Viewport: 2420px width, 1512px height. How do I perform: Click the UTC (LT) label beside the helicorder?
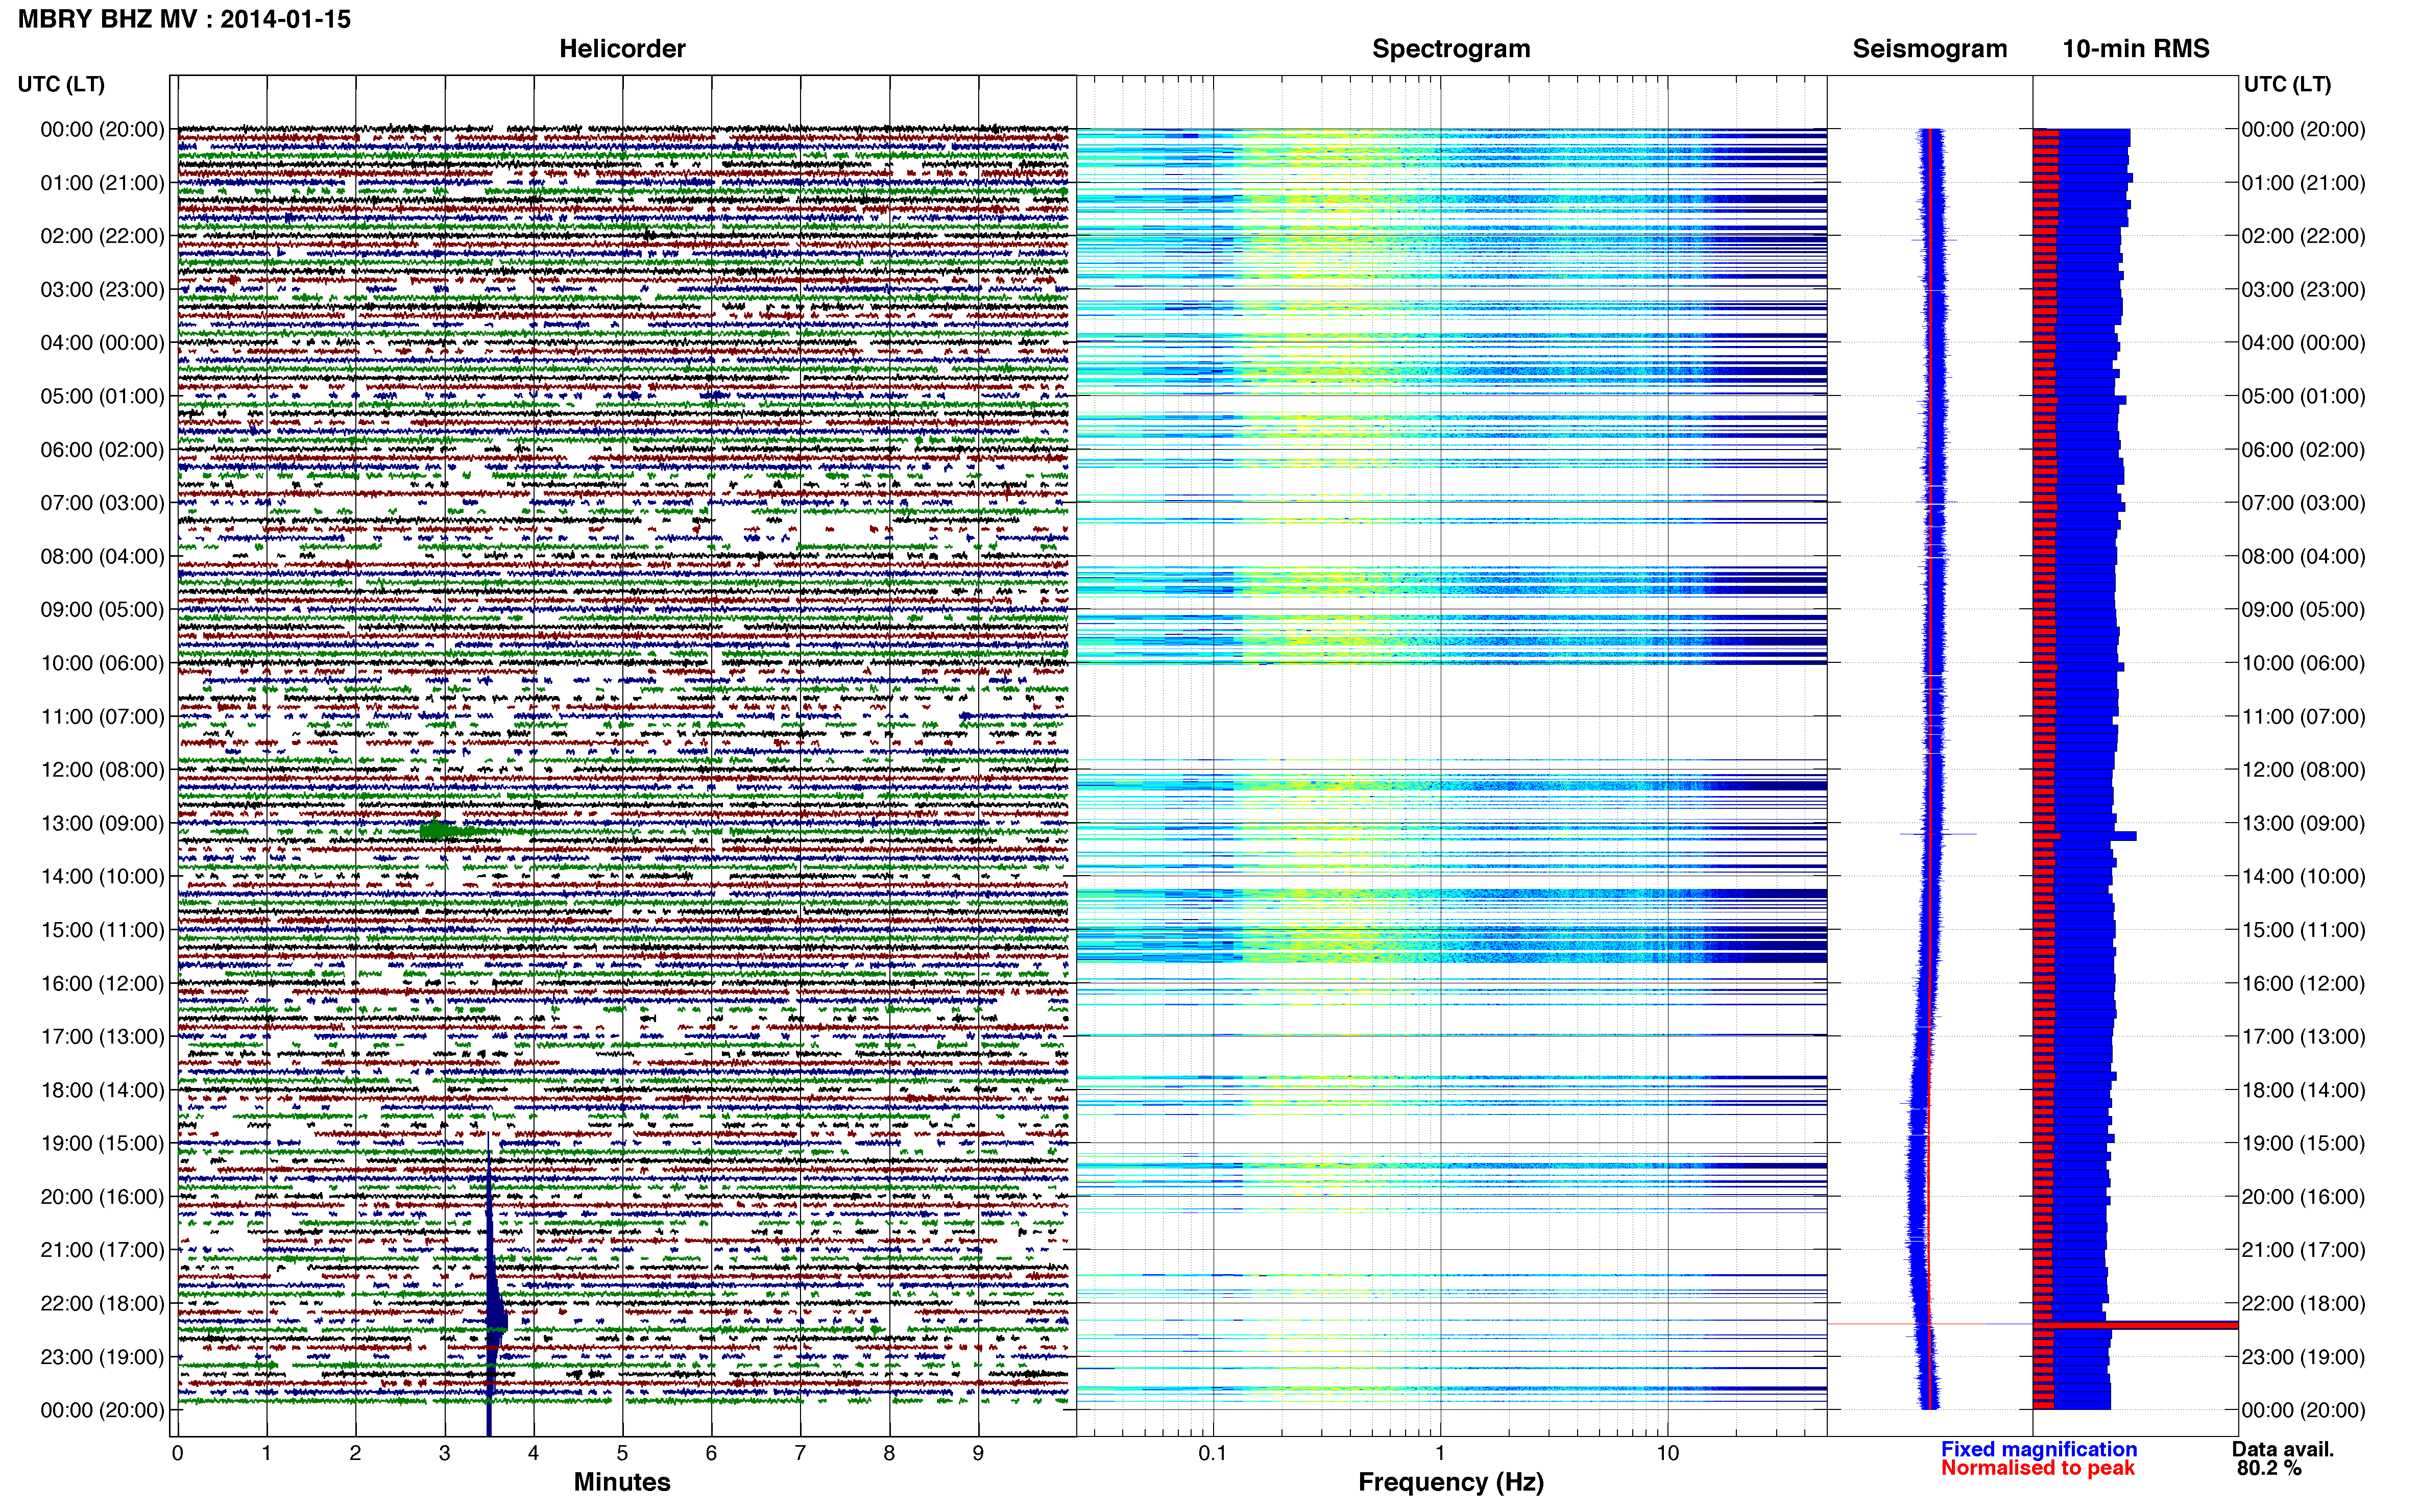click(61, 84)
